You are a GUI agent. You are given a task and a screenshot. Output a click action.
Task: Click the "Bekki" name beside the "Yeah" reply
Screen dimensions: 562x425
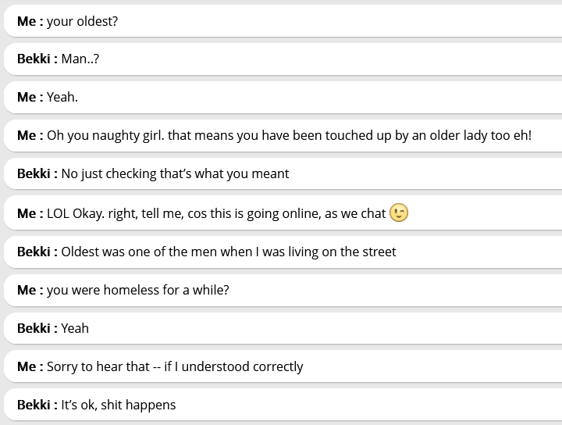[x=34, y=328]
